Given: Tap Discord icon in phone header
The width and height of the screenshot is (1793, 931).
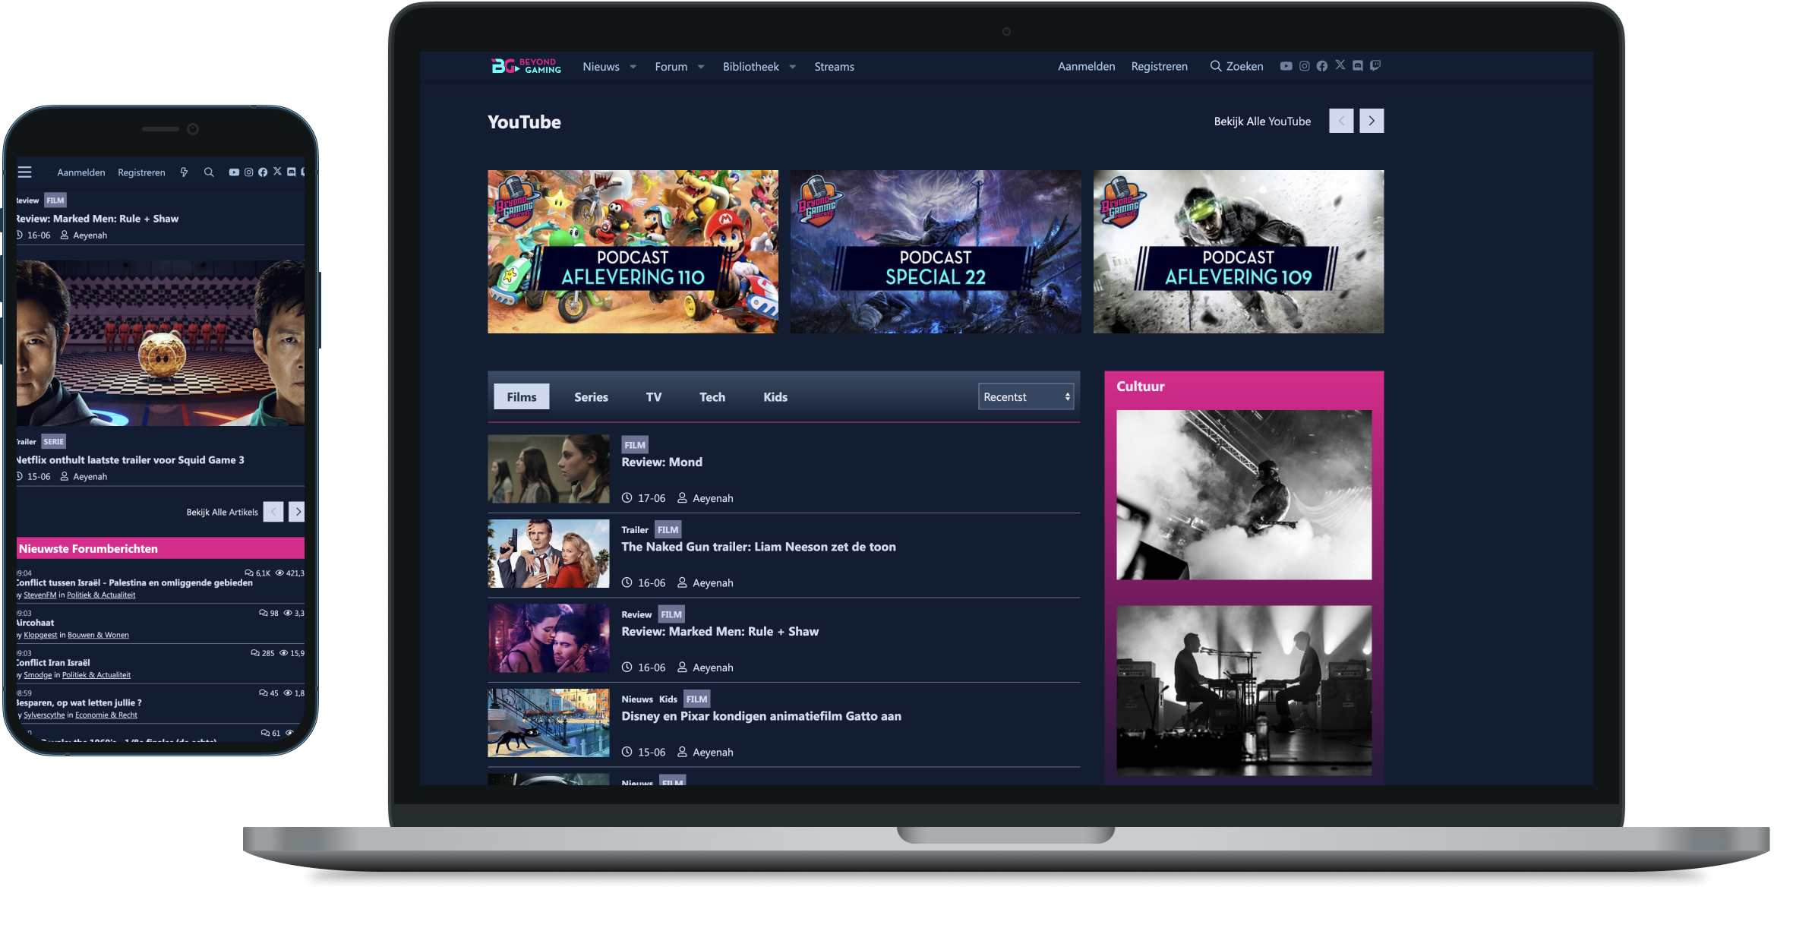Looking at the screenshot, I should tap(292, 172).
